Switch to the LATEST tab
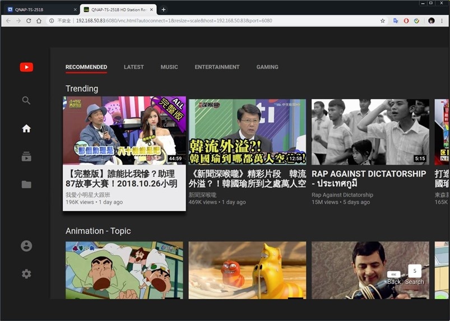The width and height of the screenshot is (450, 321). (x=134, y=67)
